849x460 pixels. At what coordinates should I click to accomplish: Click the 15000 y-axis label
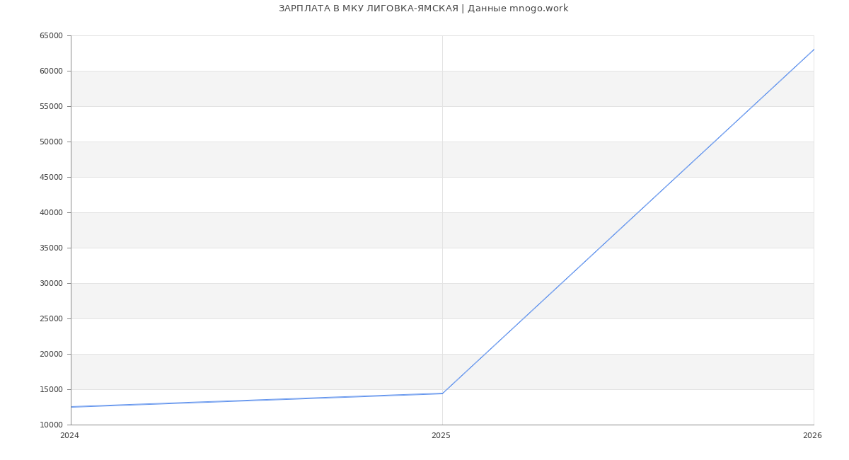pos(51,389)
